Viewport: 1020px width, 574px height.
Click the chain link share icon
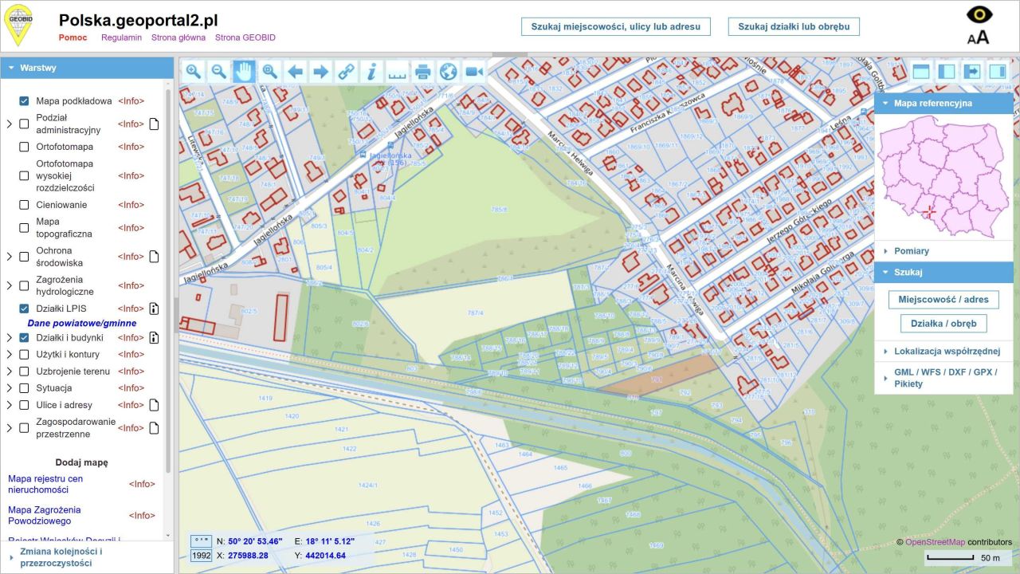pos(346,71)
